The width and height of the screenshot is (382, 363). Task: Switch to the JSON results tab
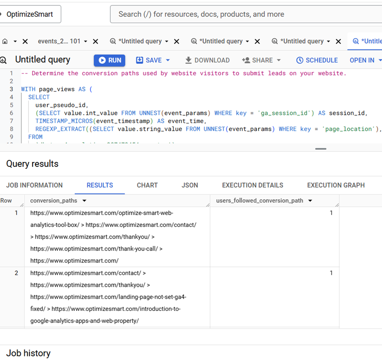(190, 185)
